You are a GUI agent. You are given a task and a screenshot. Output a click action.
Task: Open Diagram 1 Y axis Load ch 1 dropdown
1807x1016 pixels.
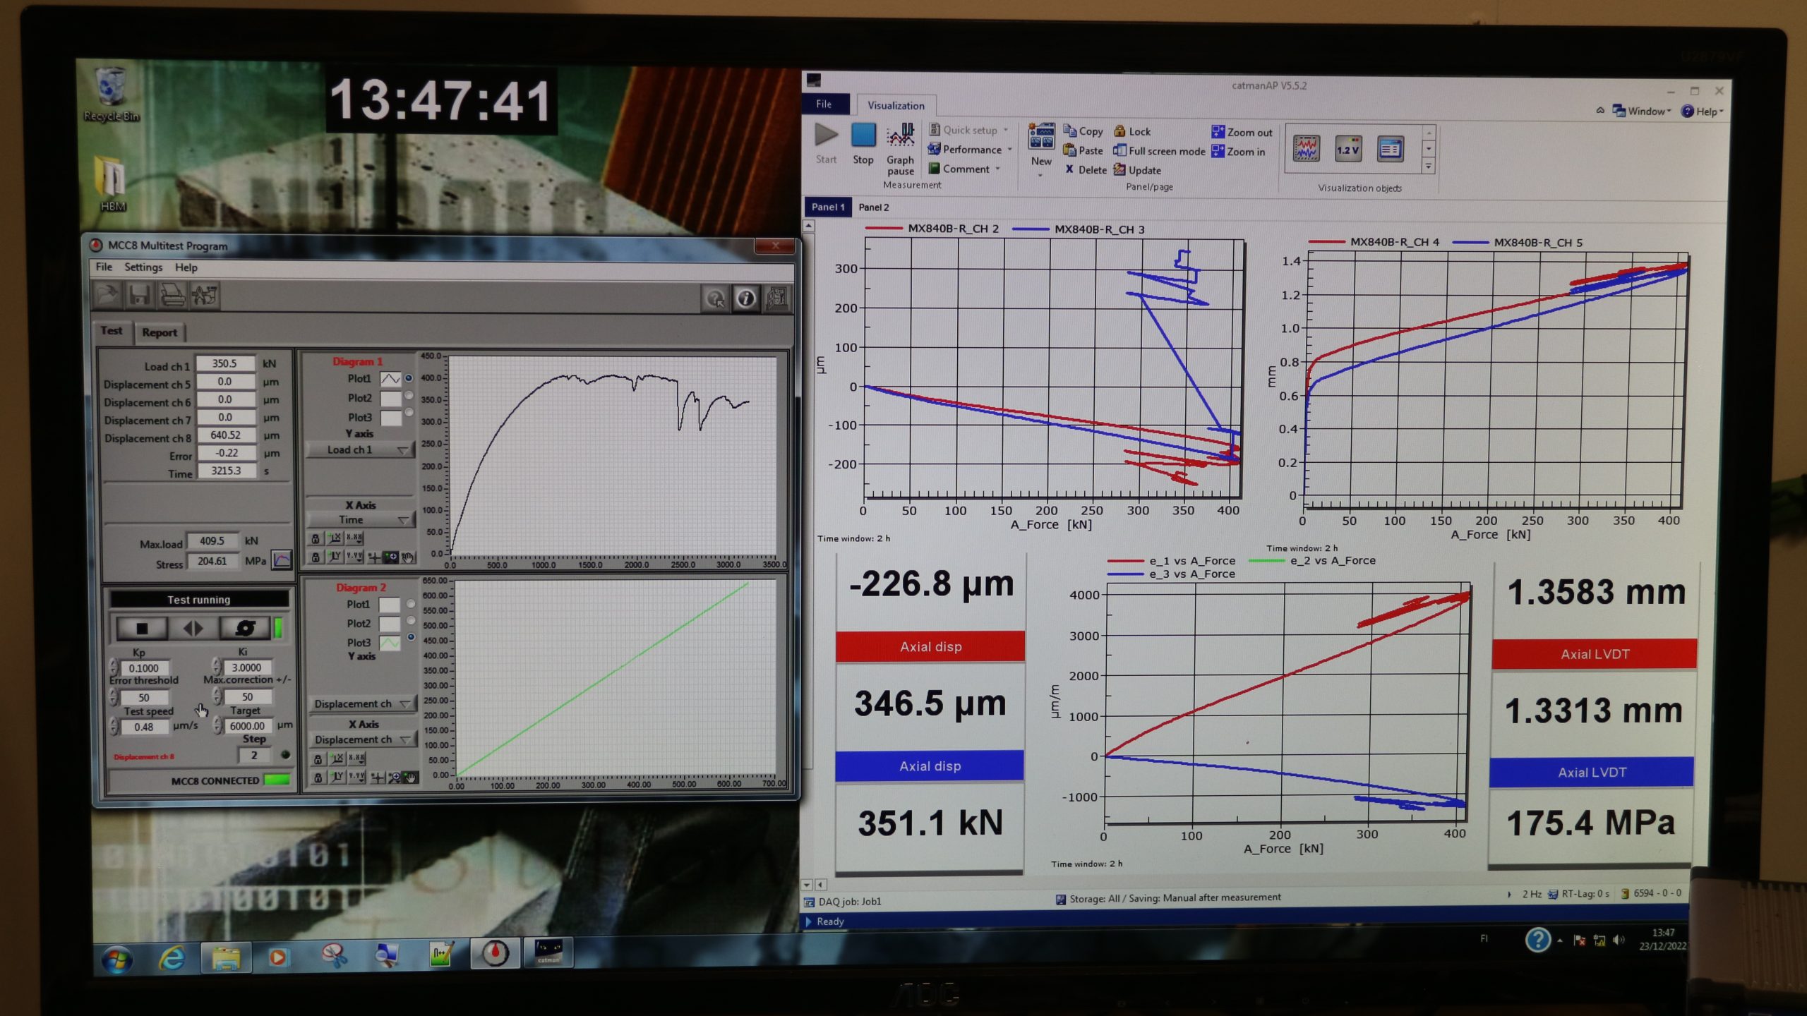coord(361,450)
